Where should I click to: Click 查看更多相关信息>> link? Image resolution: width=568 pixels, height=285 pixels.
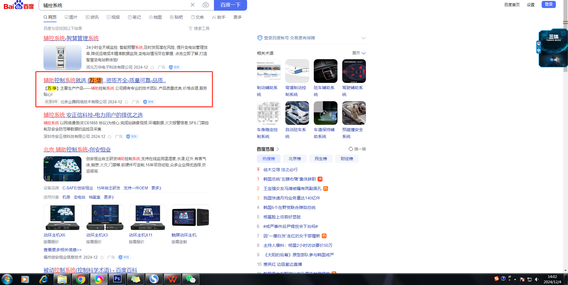click(63, 250)
